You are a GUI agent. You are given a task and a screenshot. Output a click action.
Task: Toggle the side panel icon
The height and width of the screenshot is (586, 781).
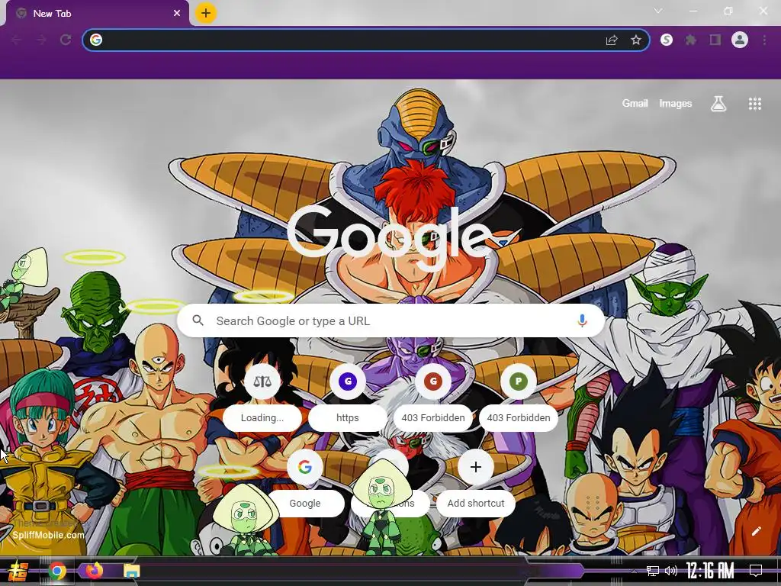[x=715, y=40]
